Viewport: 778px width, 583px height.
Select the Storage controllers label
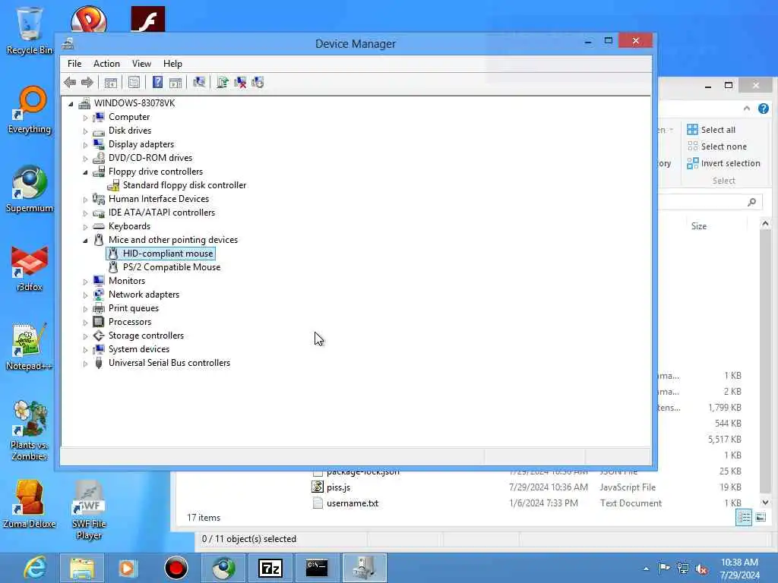point(146,335)
